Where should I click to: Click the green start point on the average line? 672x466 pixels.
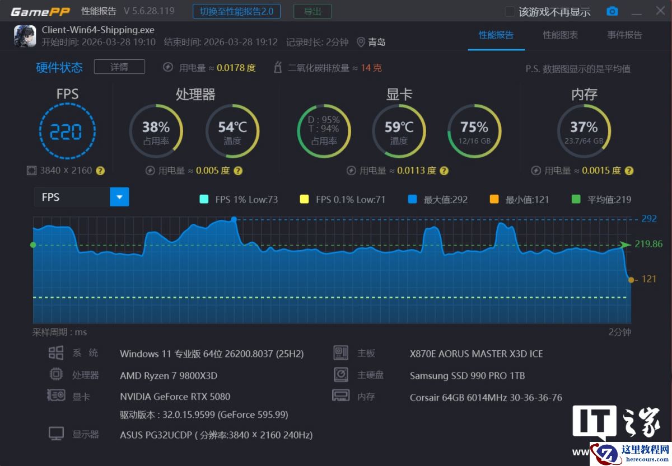pyautogui.click(x=33, y=245)
